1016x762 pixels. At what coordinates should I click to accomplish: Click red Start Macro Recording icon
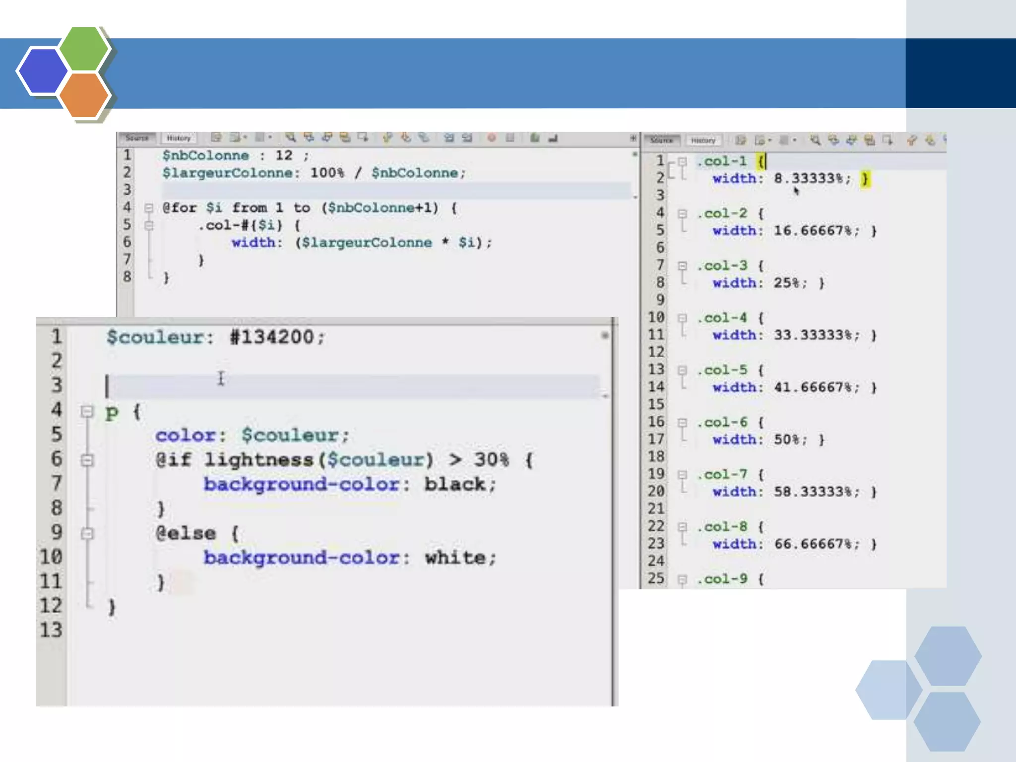click(x=491, y=138)
